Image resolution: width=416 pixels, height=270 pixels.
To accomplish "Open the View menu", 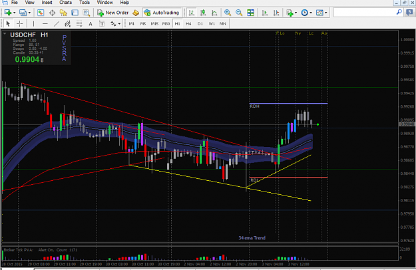I will click(x=30, y=3).
